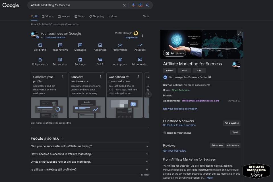
Task: Click the Send to your phone button
Action: click(235, 132)
